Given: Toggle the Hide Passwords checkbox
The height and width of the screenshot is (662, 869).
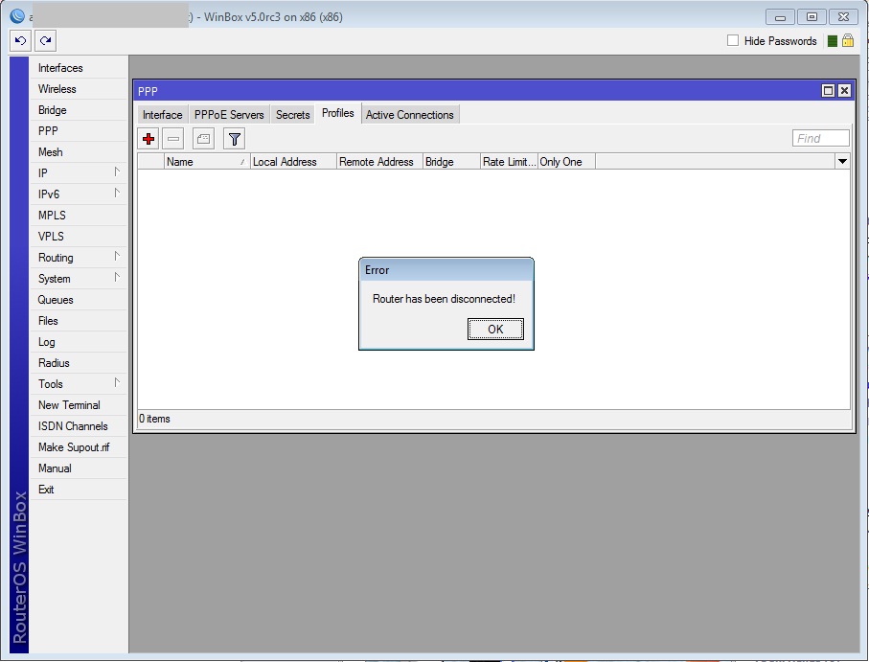Looking at the screenshot, I should 733,40.
